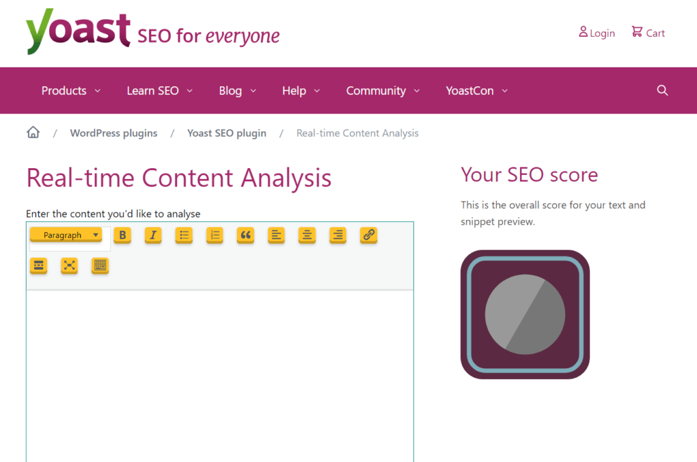The width and height of the screenshot is (697, 462).
Task: Insert a bulleted list
Action: point(184,235)
